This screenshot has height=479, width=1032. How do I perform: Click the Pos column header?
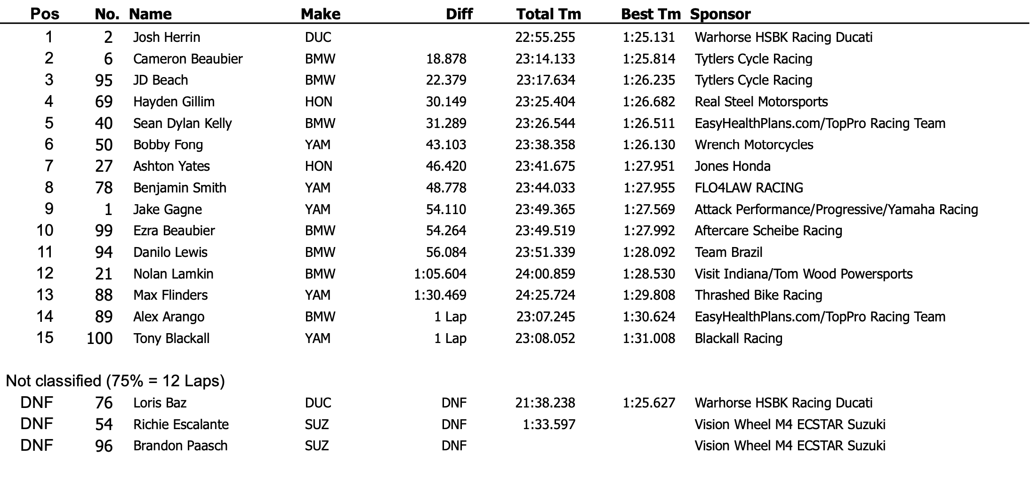[45, 14]
